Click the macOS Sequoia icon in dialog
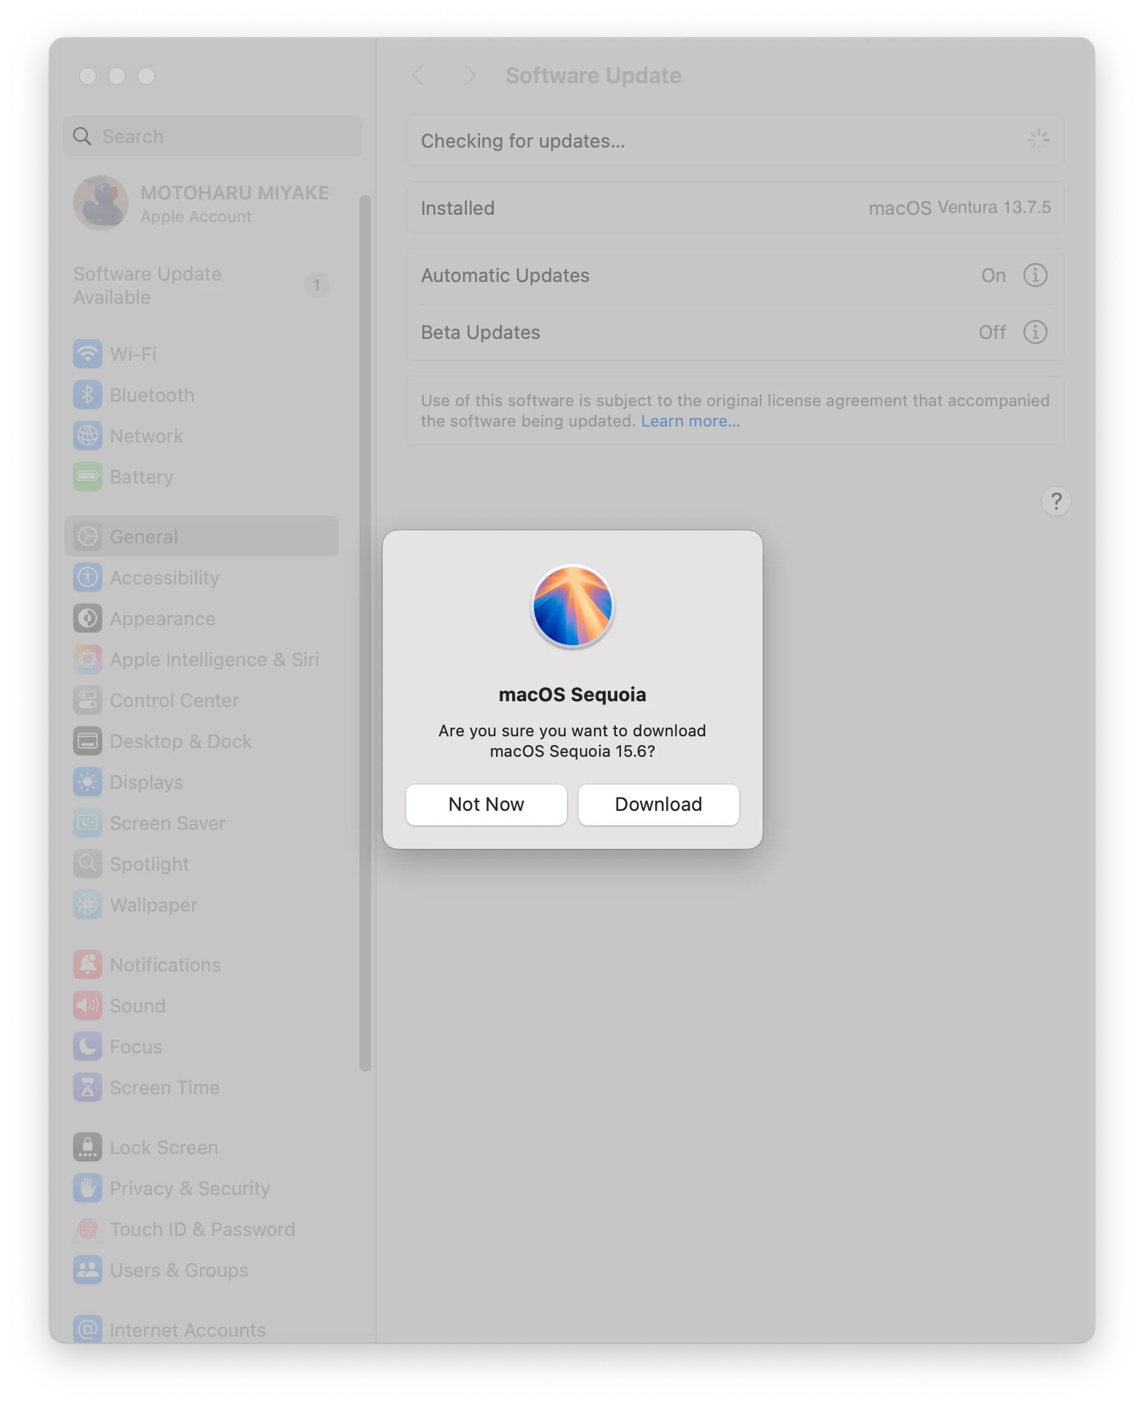Viewport: 1144px width, 1404px height. click(x=573, y=606)
